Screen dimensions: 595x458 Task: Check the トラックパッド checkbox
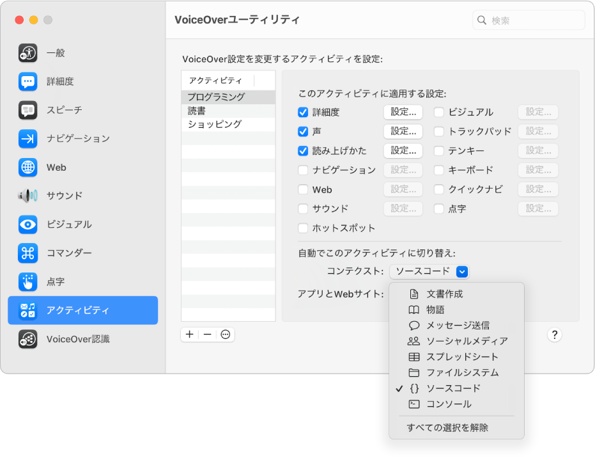pyautogui.click(x=439, y=131)
